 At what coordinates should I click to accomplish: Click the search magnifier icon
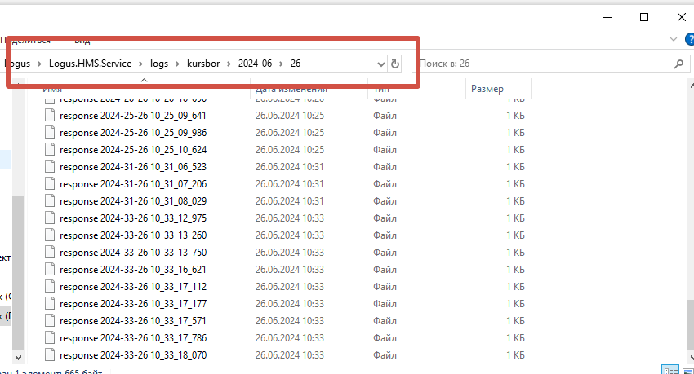coord(678,64)
